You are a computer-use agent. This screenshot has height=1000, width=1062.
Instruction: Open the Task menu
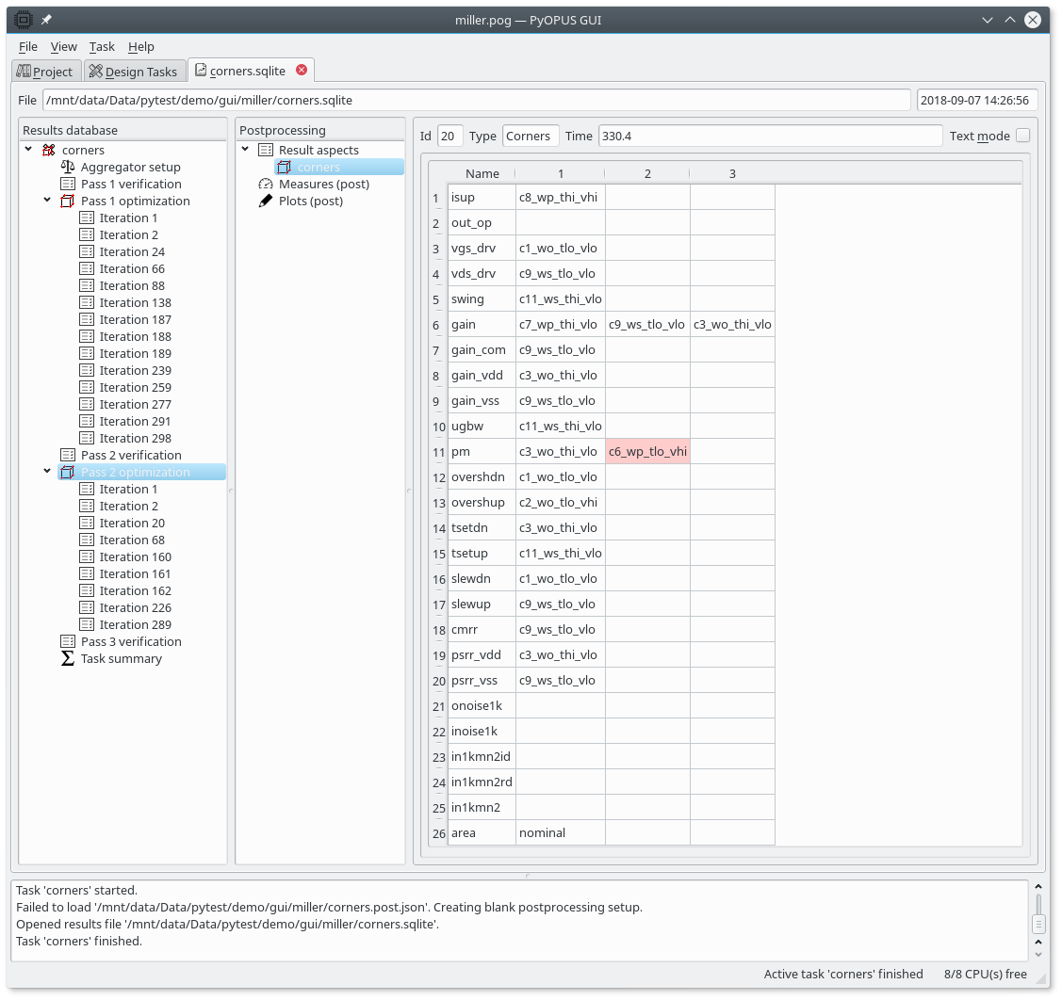[102, 46]
